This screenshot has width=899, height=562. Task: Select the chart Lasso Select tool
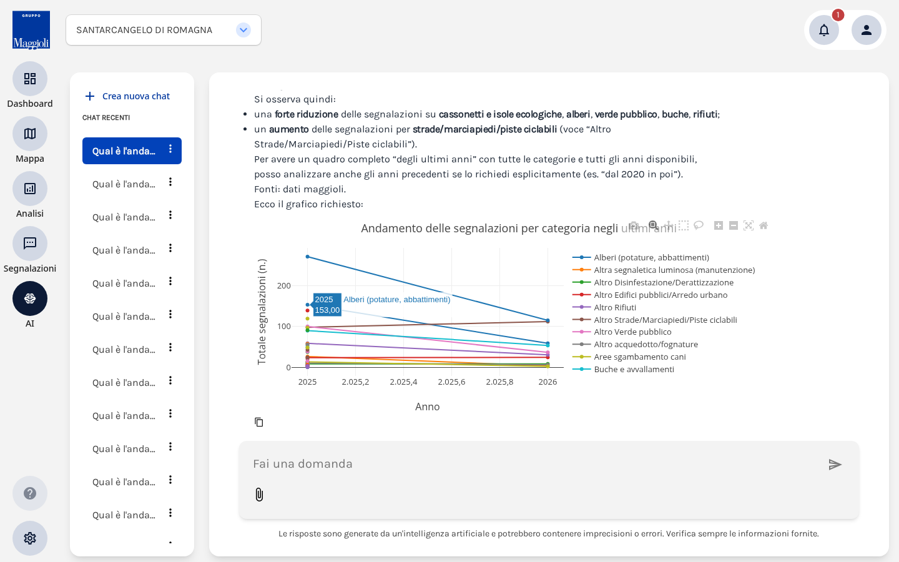699,225
